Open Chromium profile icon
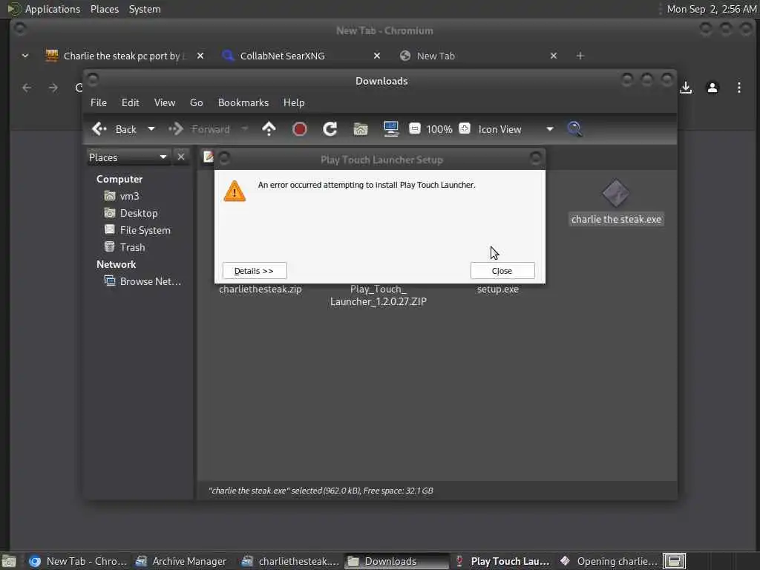The image size is (760, 570). (712, 88)
